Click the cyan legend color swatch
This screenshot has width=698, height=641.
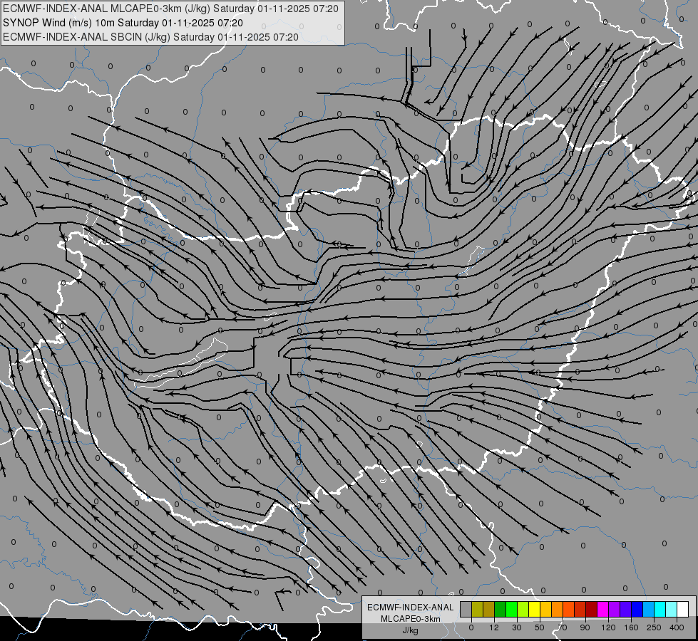pyautogui.click(x=659, y=609)
